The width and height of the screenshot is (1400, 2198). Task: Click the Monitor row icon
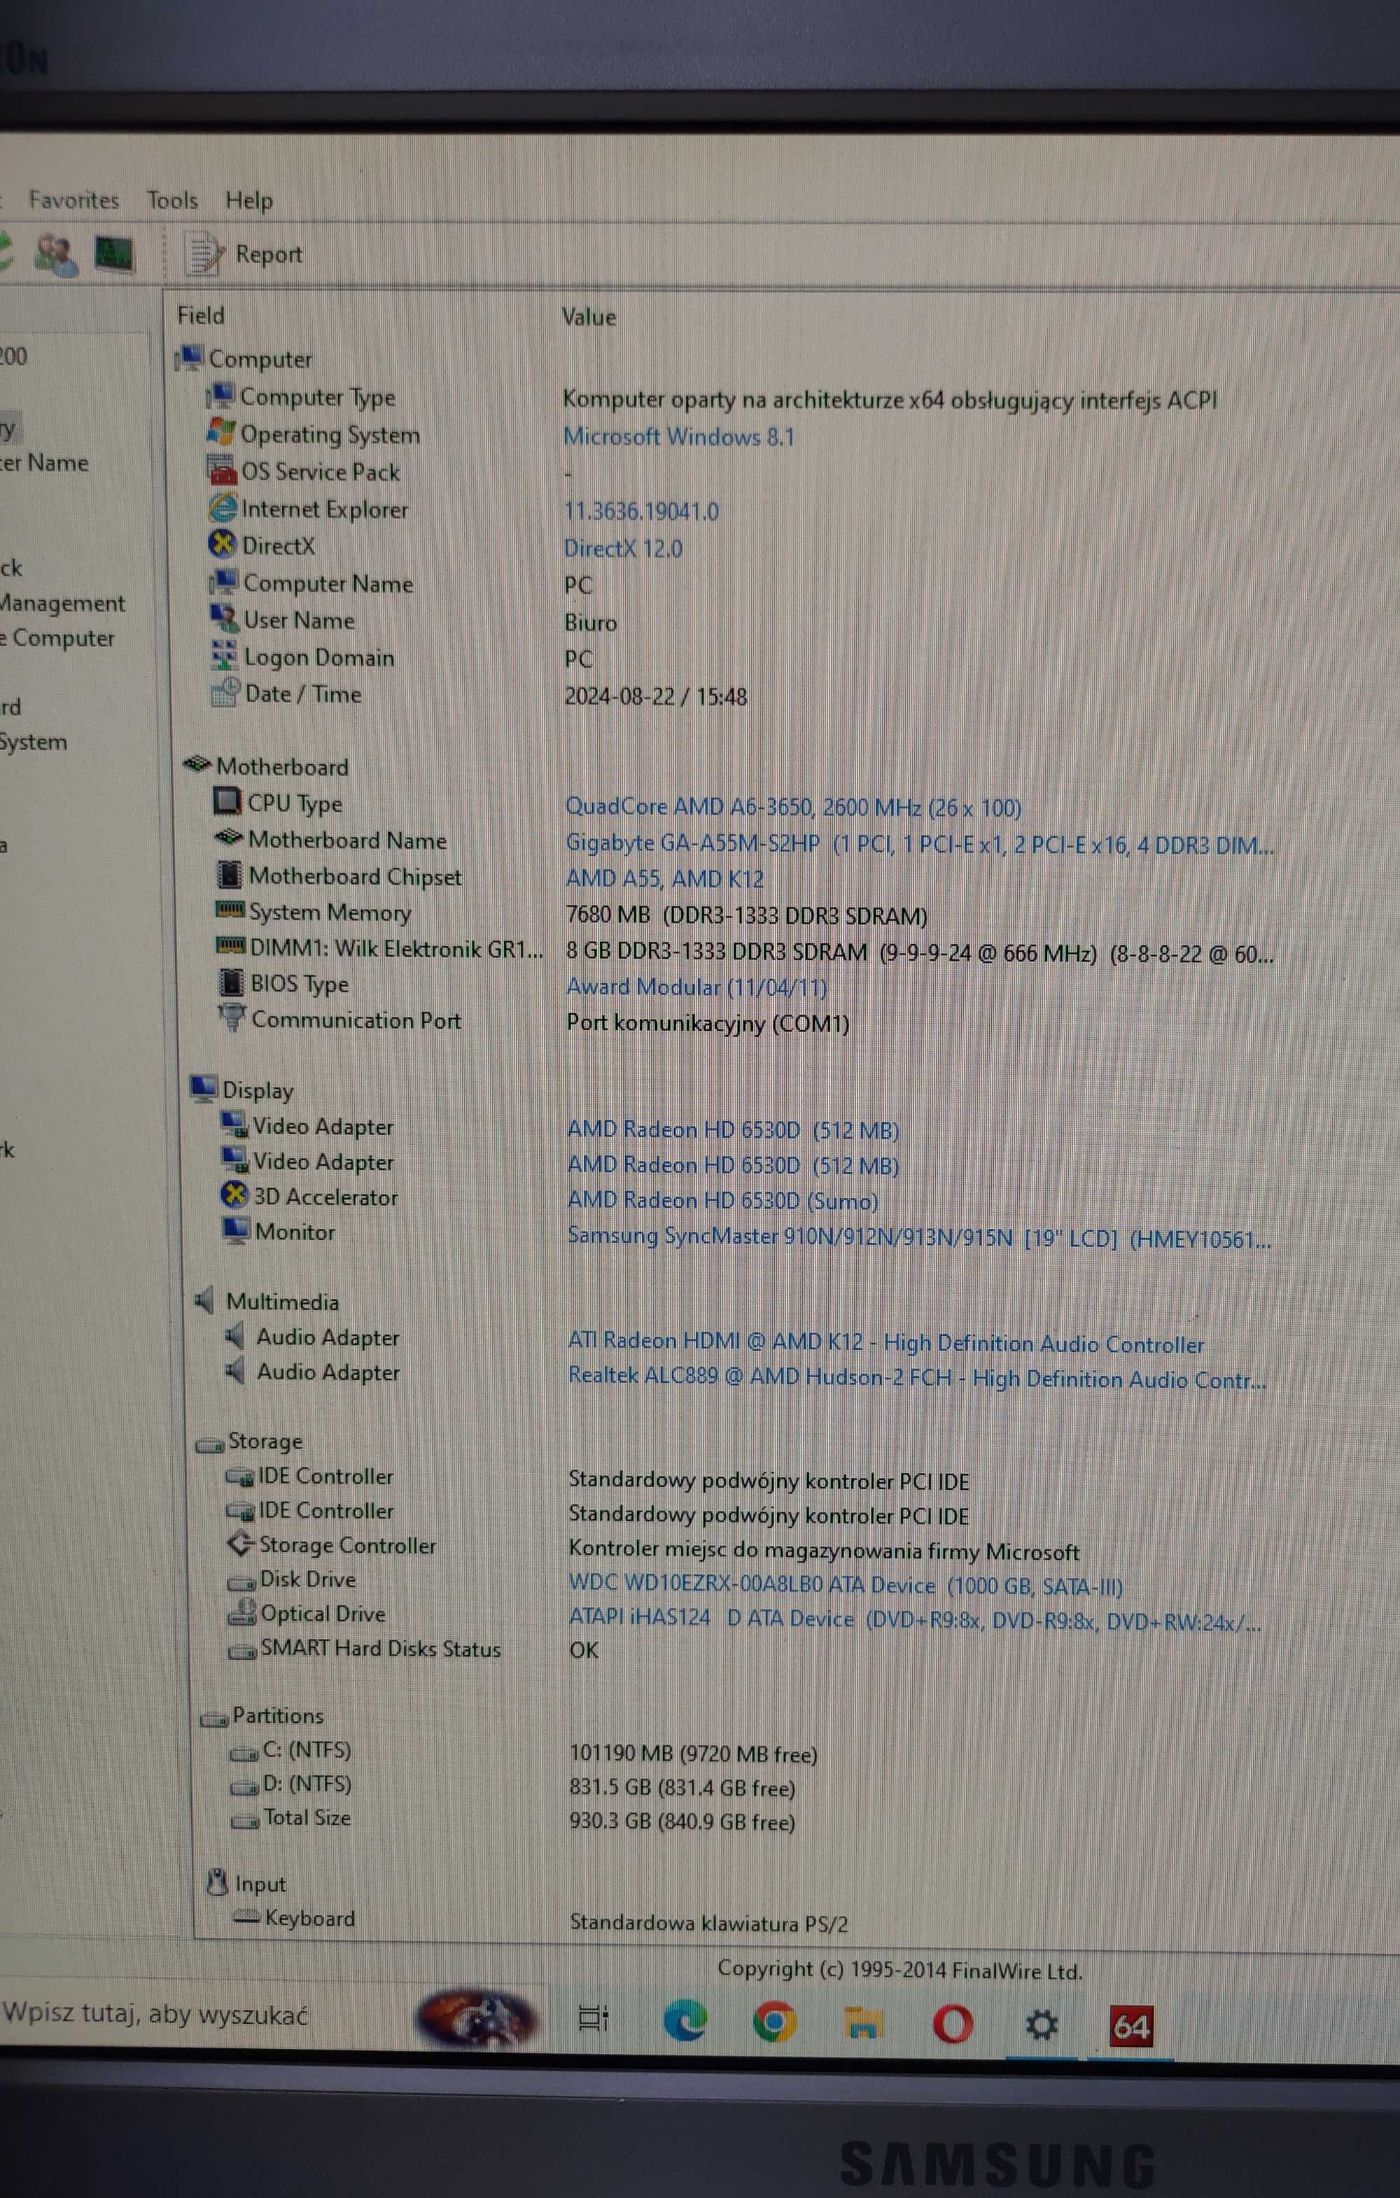pos(236,1230)
